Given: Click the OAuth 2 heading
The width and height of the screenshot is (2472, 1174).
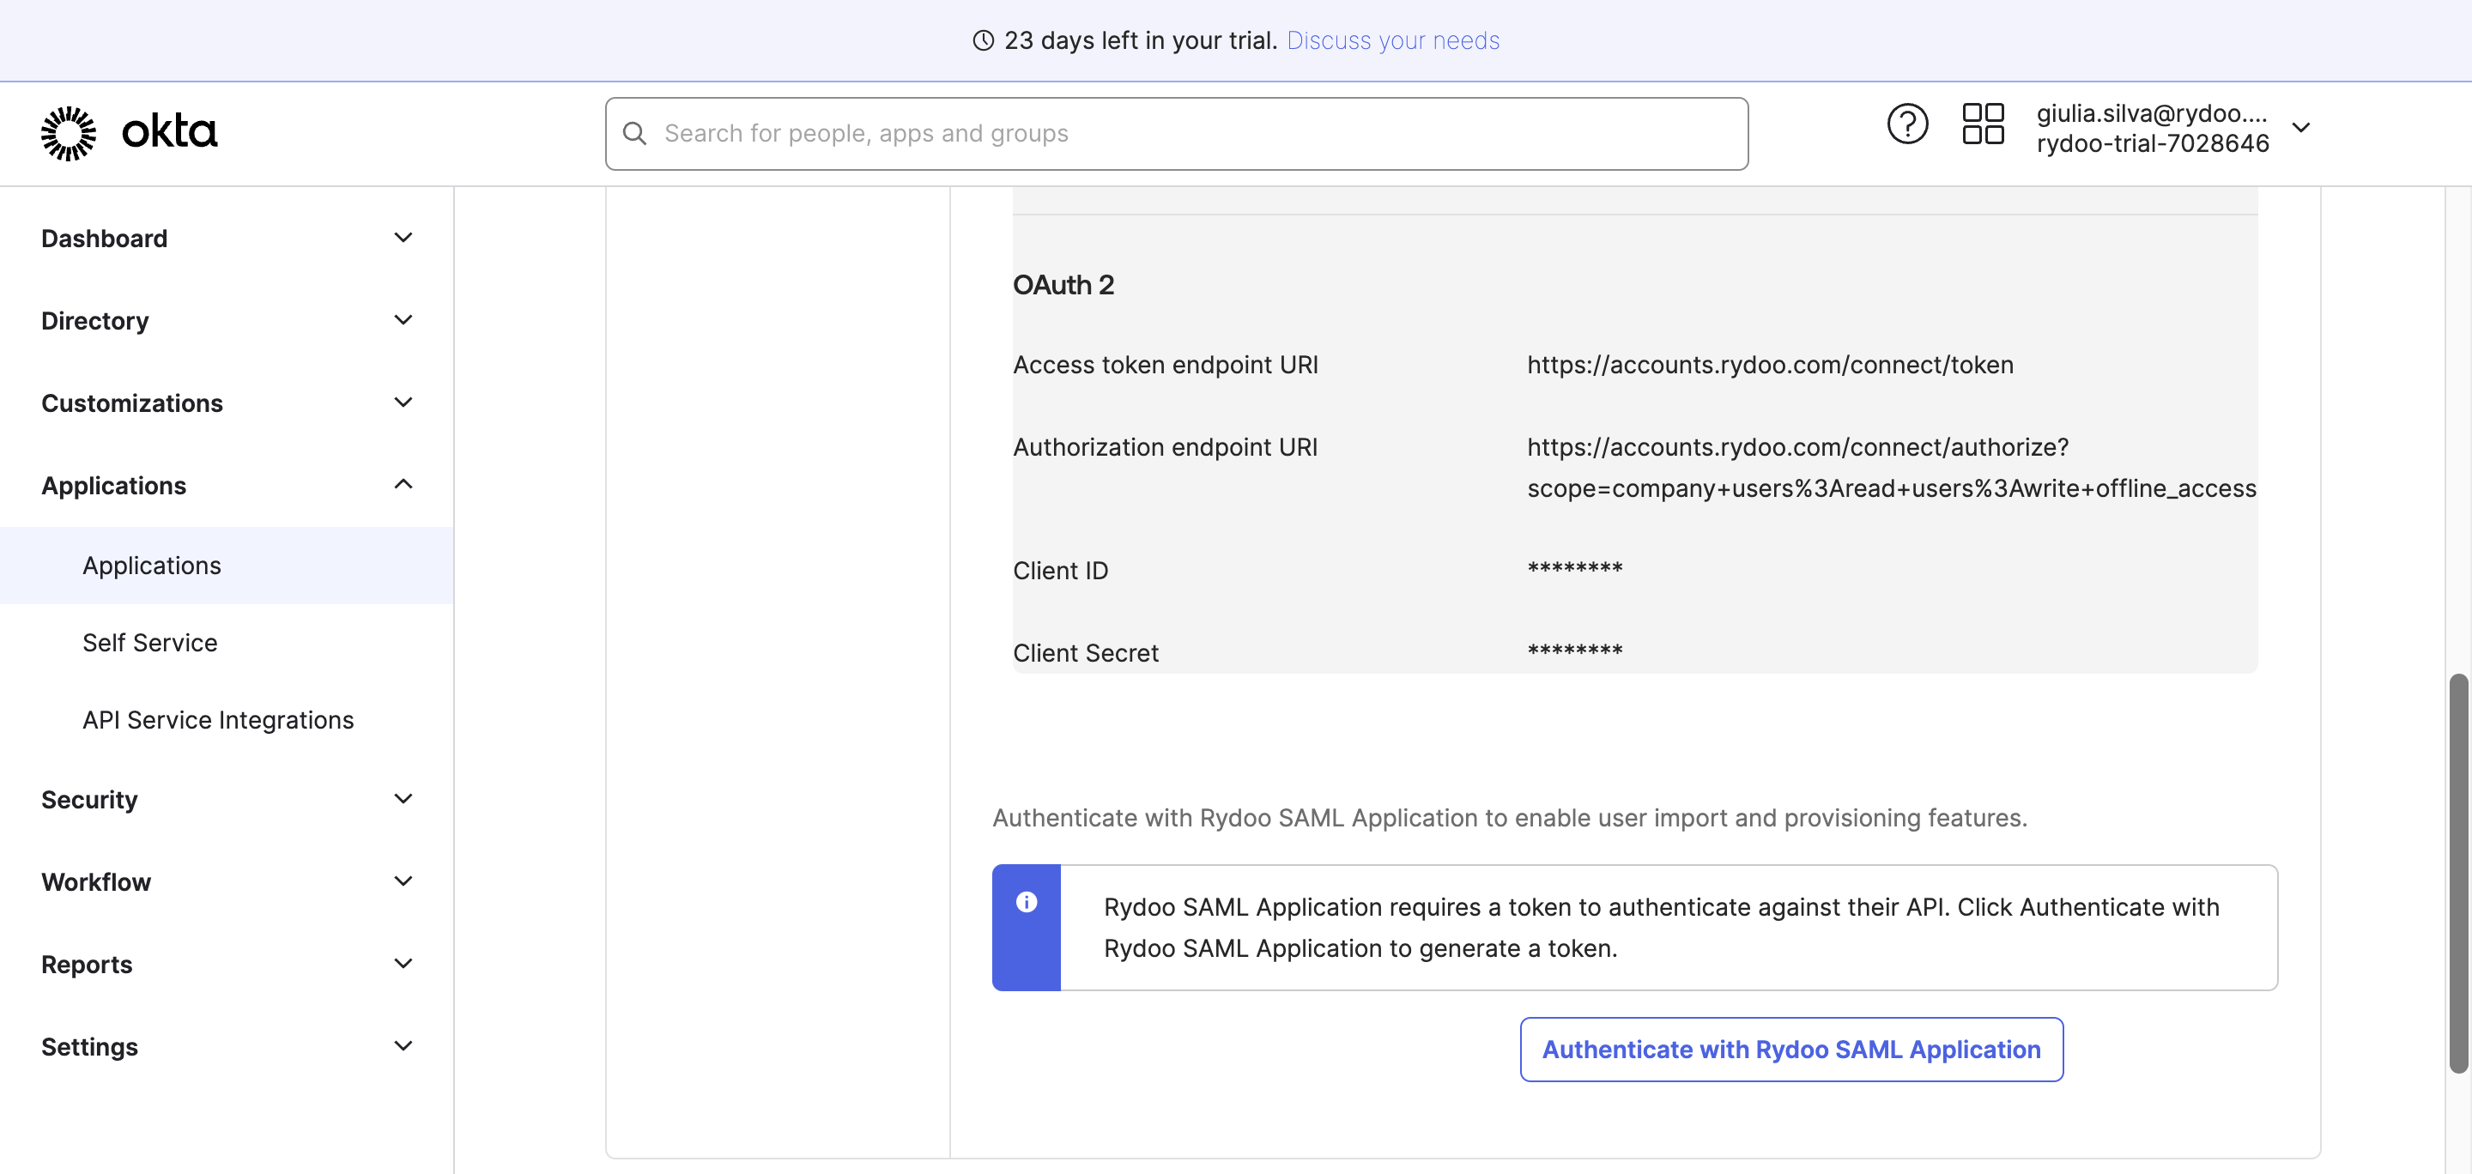Looking at the screenshot, I should coord(1063,285).
